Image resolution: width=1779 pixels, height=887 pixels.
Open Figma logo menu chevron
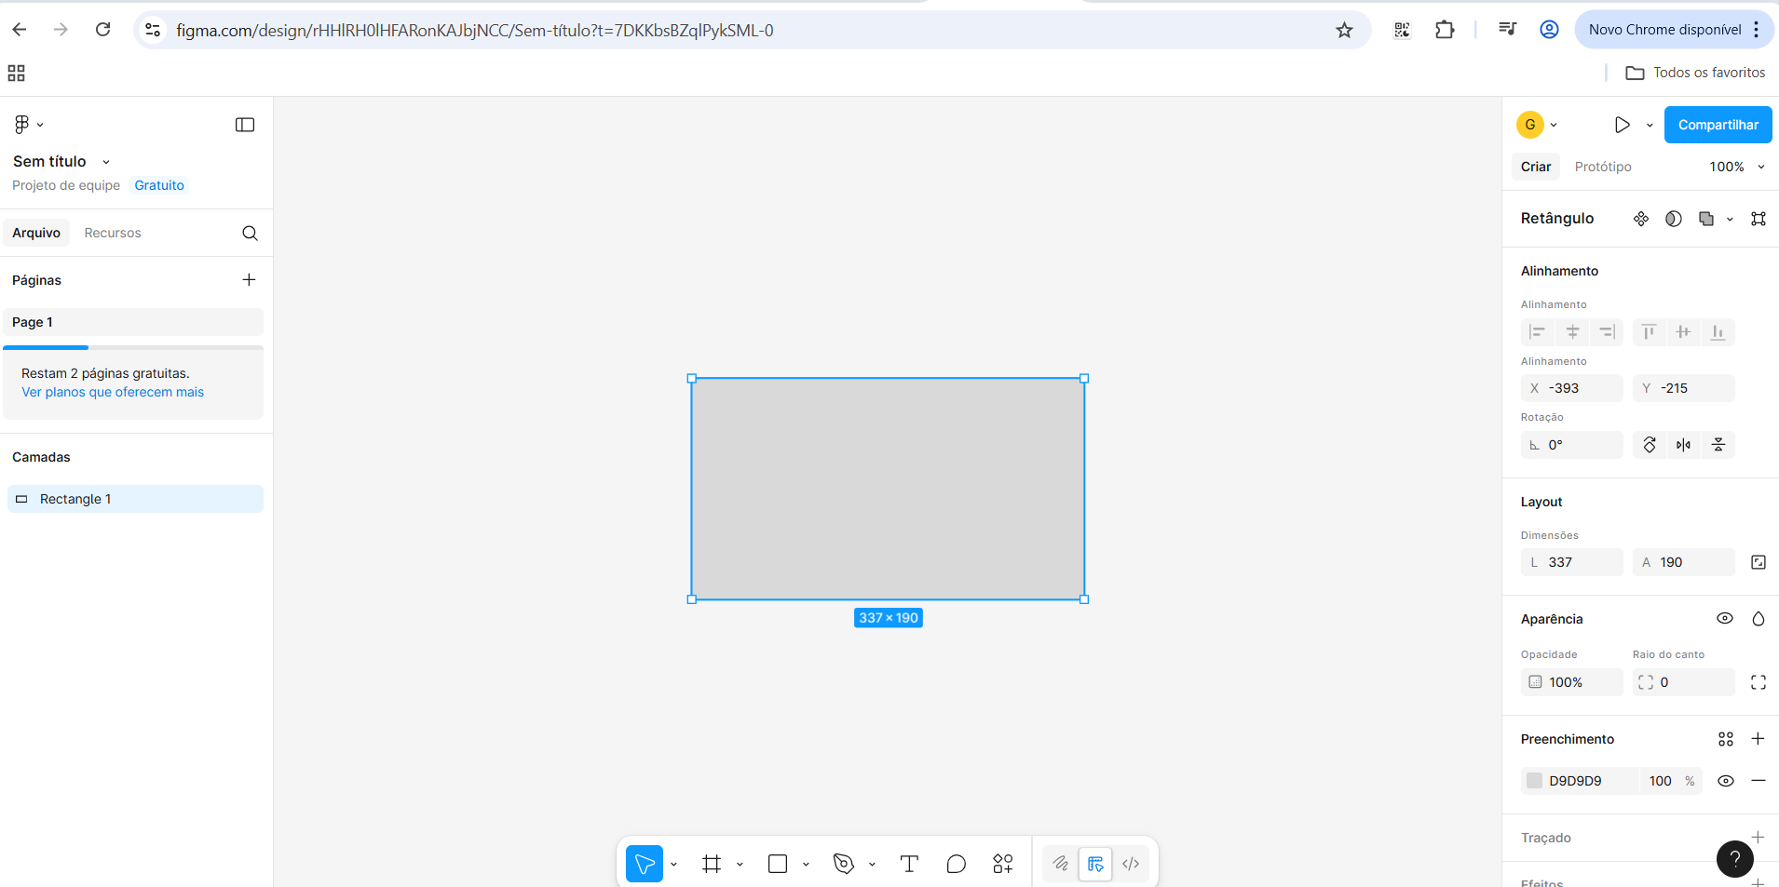coord(40,125)
